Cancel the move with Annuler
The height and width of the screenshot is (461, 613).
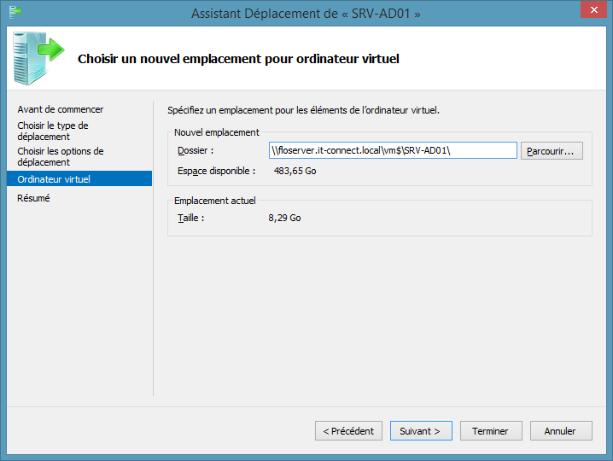[x=561, y=431]
